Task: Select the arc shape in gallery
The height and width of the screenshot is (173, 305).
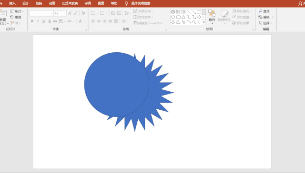Action: [x=189, y=22]
